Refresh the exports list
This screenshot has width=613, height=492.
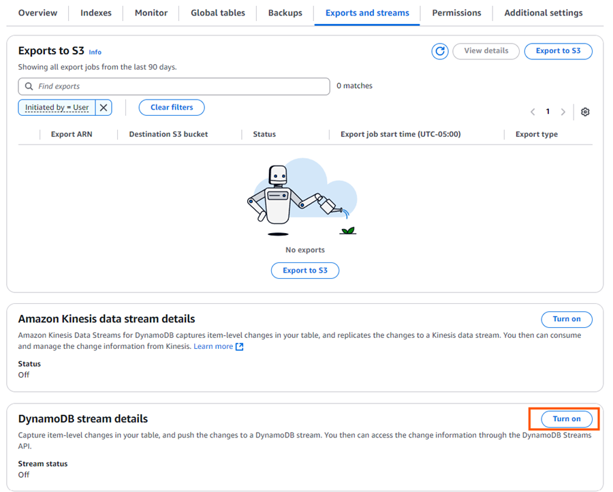coord(440,51)
